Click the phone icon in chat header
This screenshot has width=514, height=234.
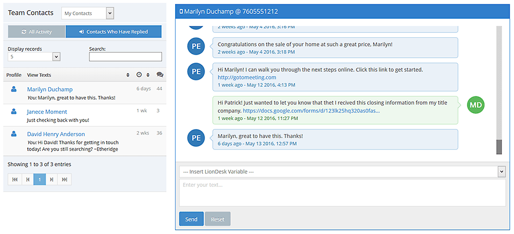point(181,12)
